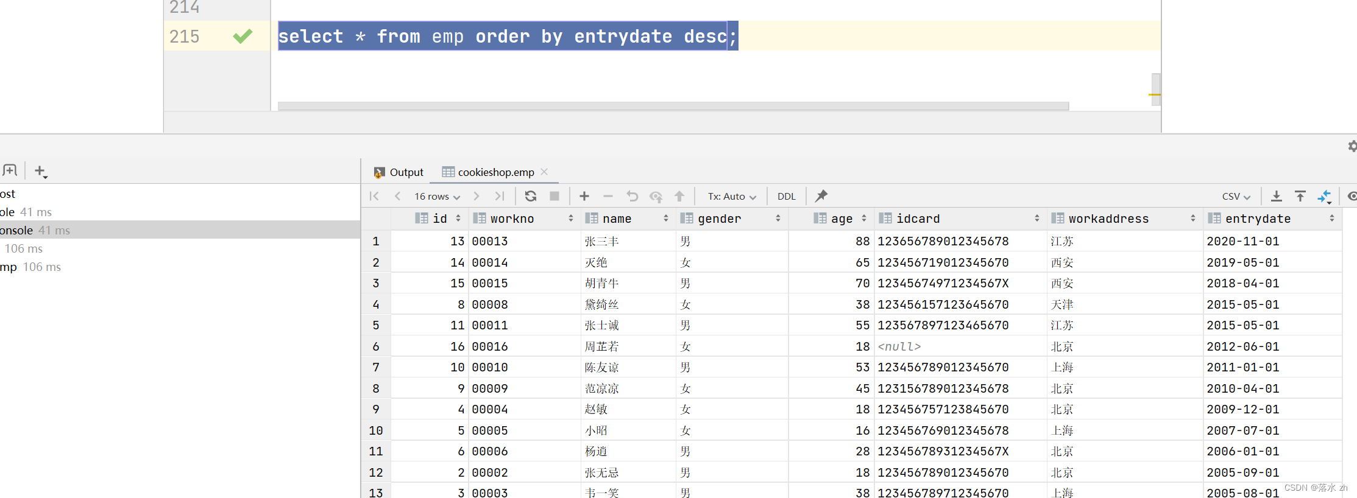The width and height of the screenshot is (1357, 498).
Task: Click the idcard cell 12345678931234567X
Action: (960, 451)
